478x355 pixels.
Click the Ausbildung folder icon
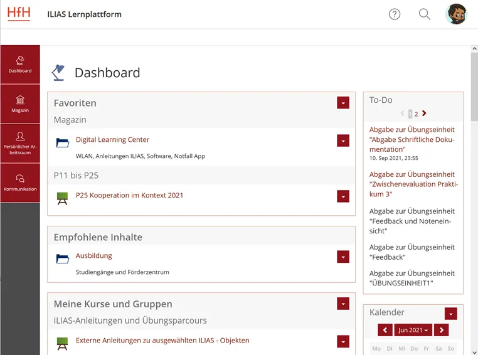[x=63, y=258]
